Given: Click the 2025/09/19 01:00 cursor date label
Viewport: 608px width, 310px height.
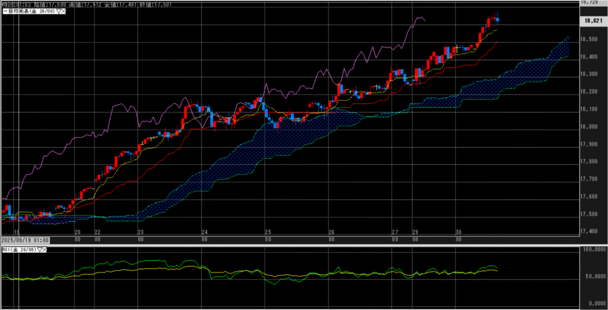Looking at the screenshot, I should (24, 240).
